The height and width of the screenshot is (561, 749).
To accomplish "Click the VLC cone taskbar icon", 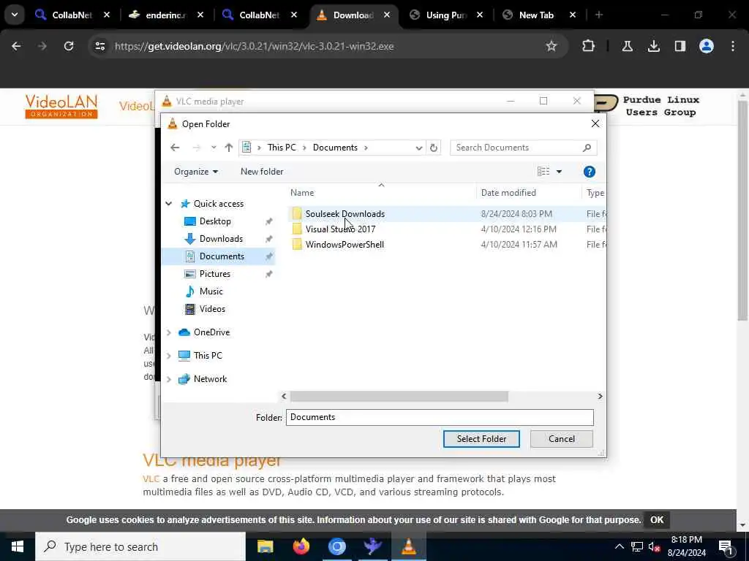I will tap(408, 546).
